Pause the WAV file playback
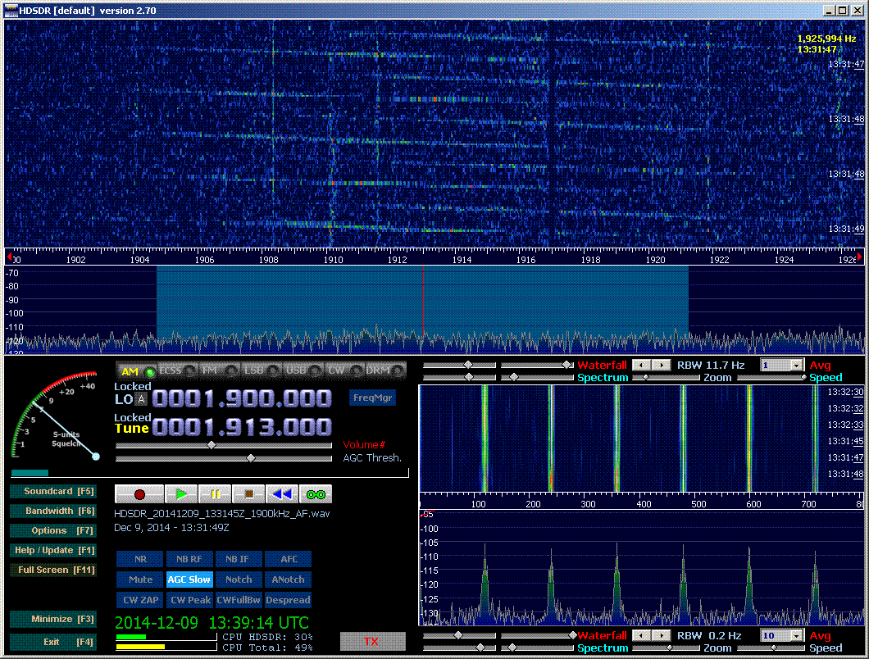Screen dimensions: 869x659 pos(215,494)
